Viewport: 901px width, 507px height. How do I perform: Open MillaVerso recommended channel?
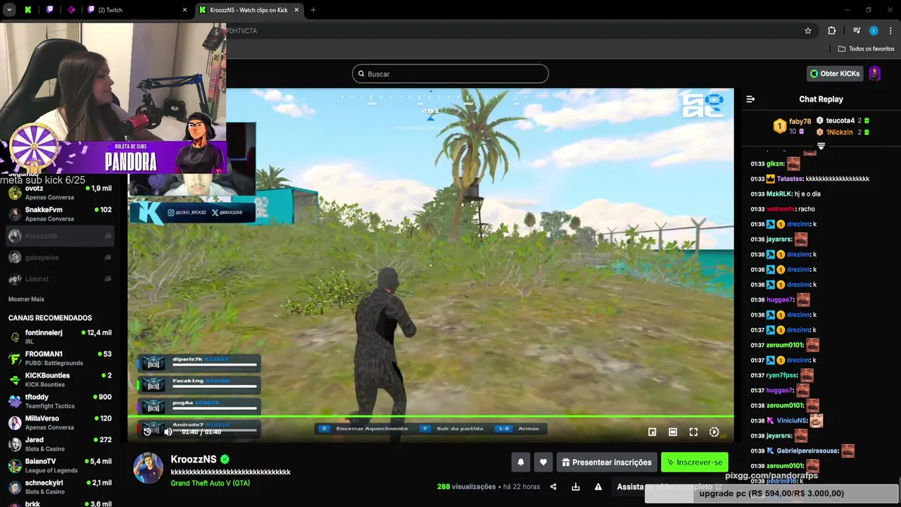point(60,423)
